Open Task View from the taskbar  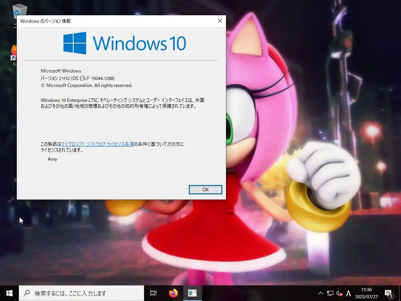click(154, 293)
